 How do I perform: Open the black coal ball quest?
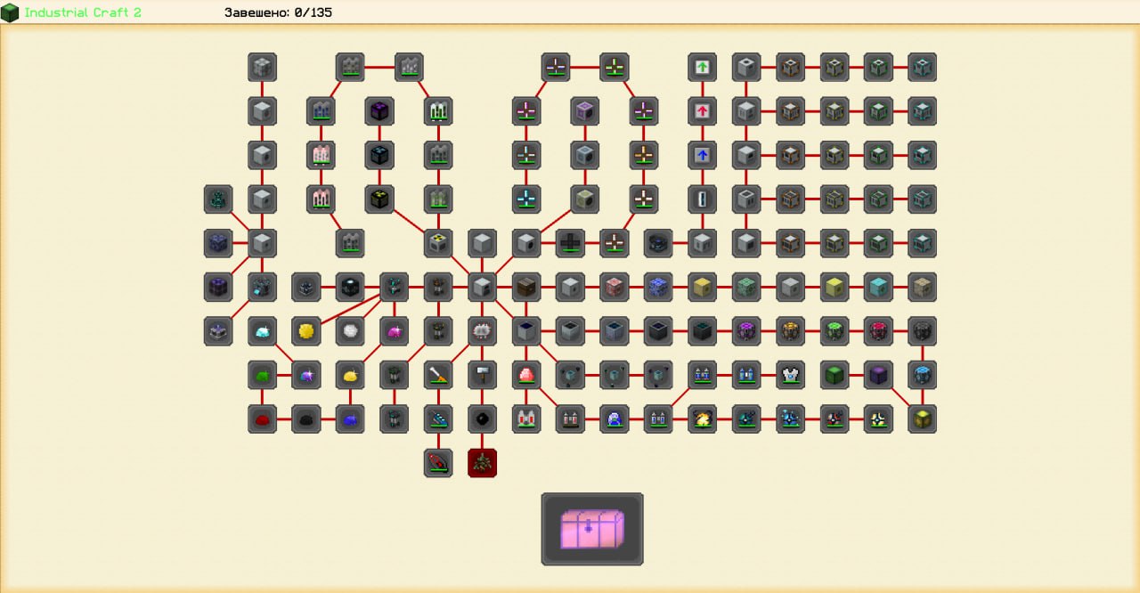pyautogui.click(x=482, y=418)
